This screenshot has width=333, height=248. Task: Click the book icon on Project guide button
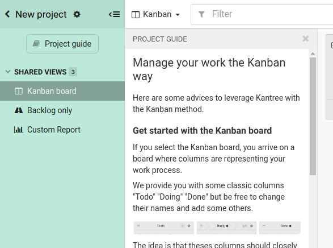coord(36,44)
